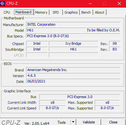126x125 pixels.
Task: Expand the Tools dropdown arrow
Action: click(x=73, y=122)
